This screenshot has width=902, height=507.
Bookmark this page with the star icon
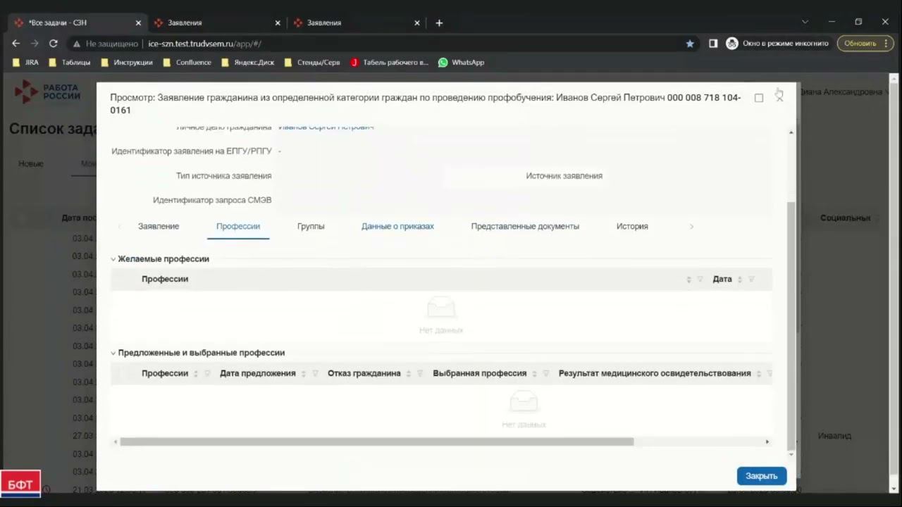click(690, 44)
